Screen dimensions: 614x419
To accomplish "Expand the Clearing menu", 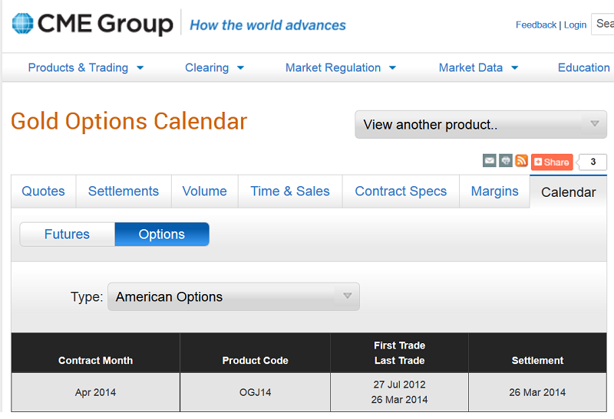I will click(x=214, y=67).
